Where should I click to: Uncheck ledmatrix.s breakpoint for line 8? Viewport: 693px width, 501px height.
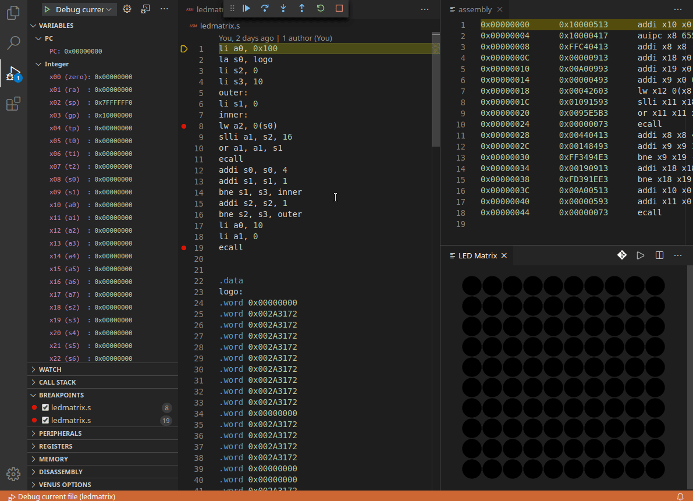coord(45,407)
